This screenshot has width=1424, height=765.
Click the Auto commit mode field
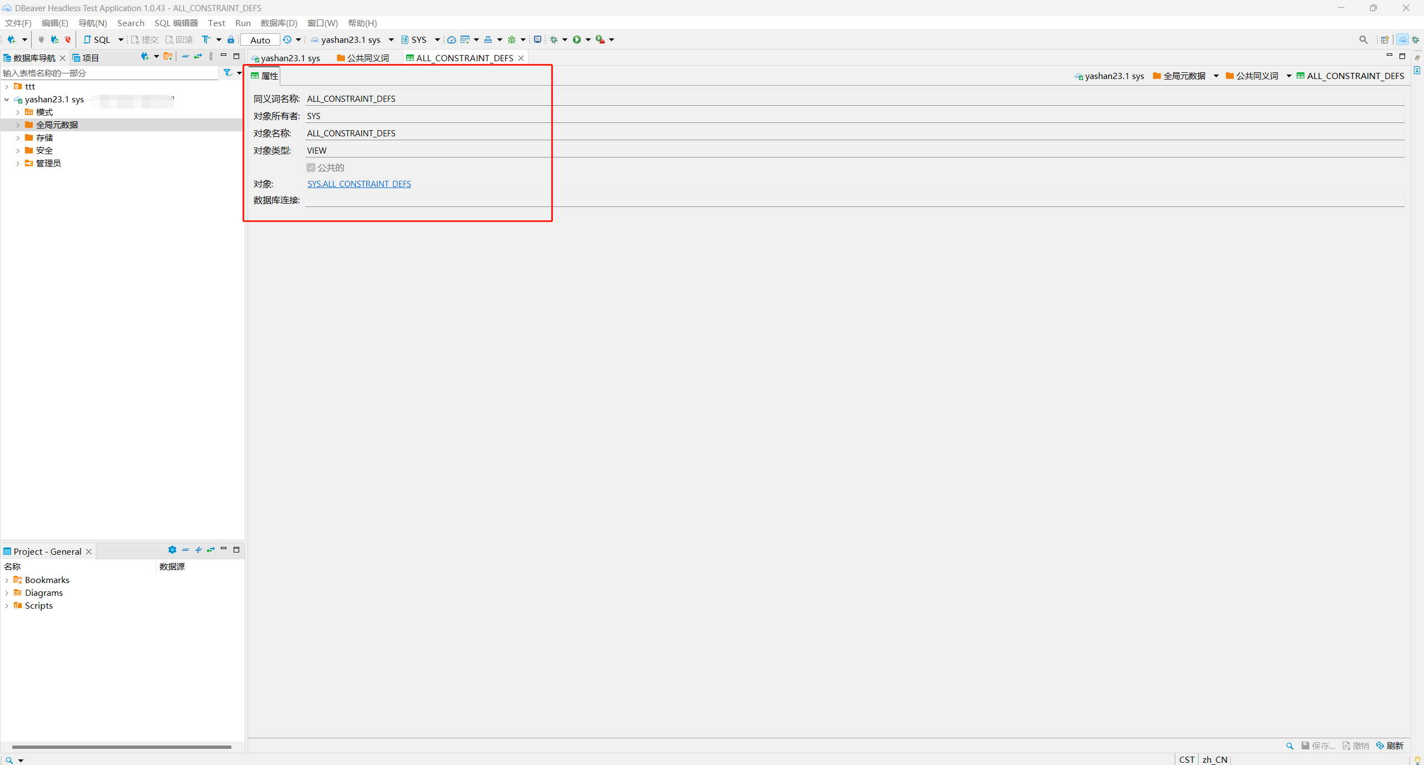(x=260, y=40)
